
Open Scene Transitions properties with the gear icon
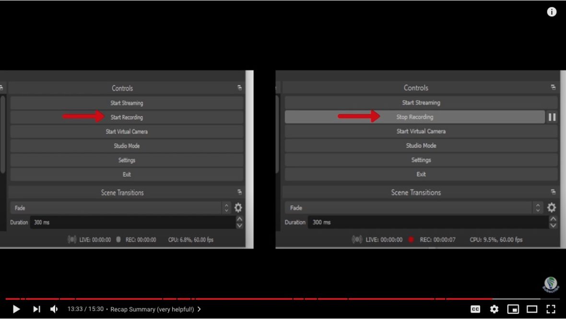point(551,207)
